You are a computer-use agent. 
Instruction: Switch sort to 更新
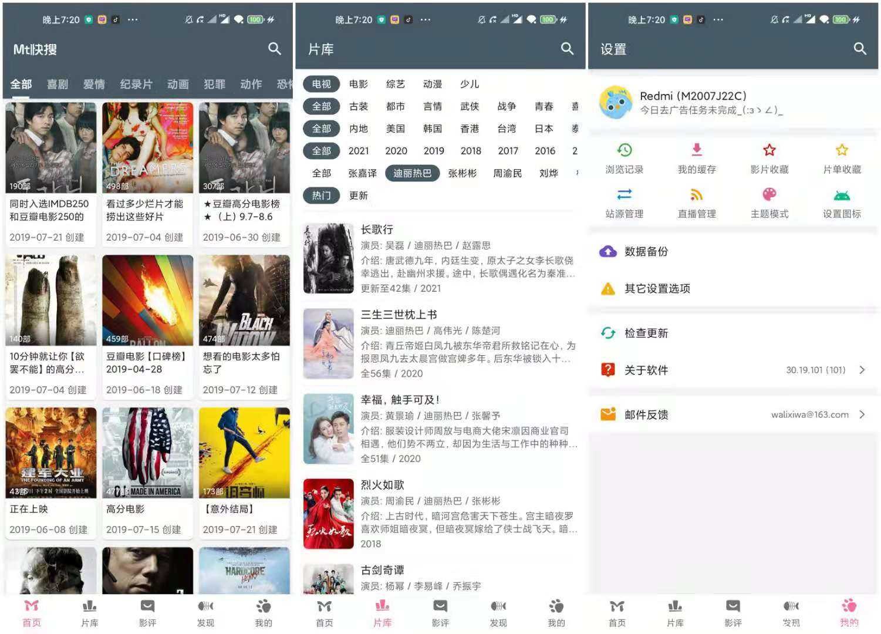click(x=359, y=195)
